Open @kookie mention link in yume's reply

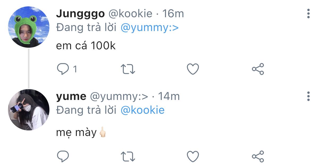[143, 110]
